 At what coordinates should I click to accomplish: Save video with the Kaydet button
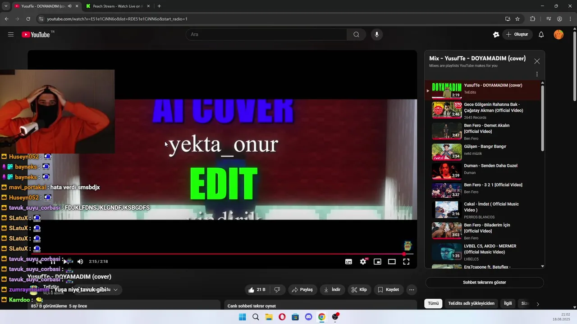(388, 290)
